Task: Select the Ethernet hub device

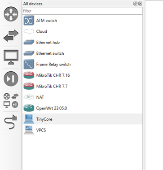Action: [82, 43]
